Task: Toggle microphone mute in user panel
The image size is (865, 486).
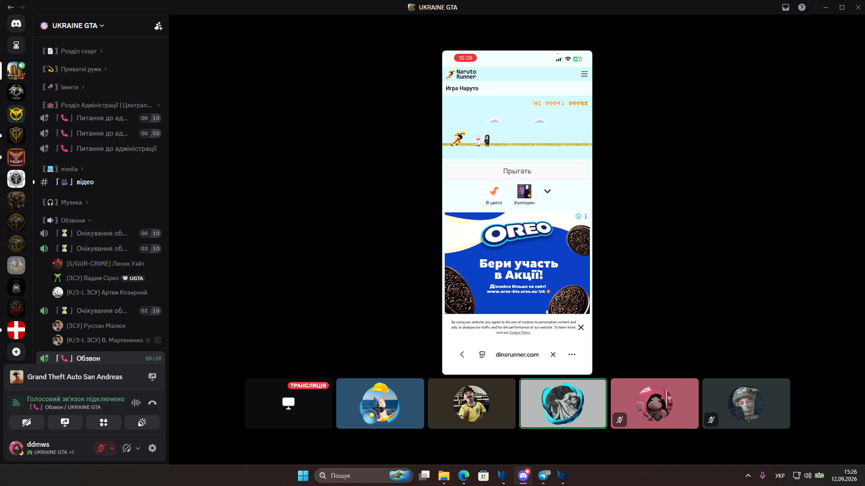Action: [101, 448]
